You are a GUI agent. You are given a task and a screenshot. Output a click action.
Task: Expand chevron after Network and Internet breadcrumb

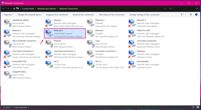(58, 9)
